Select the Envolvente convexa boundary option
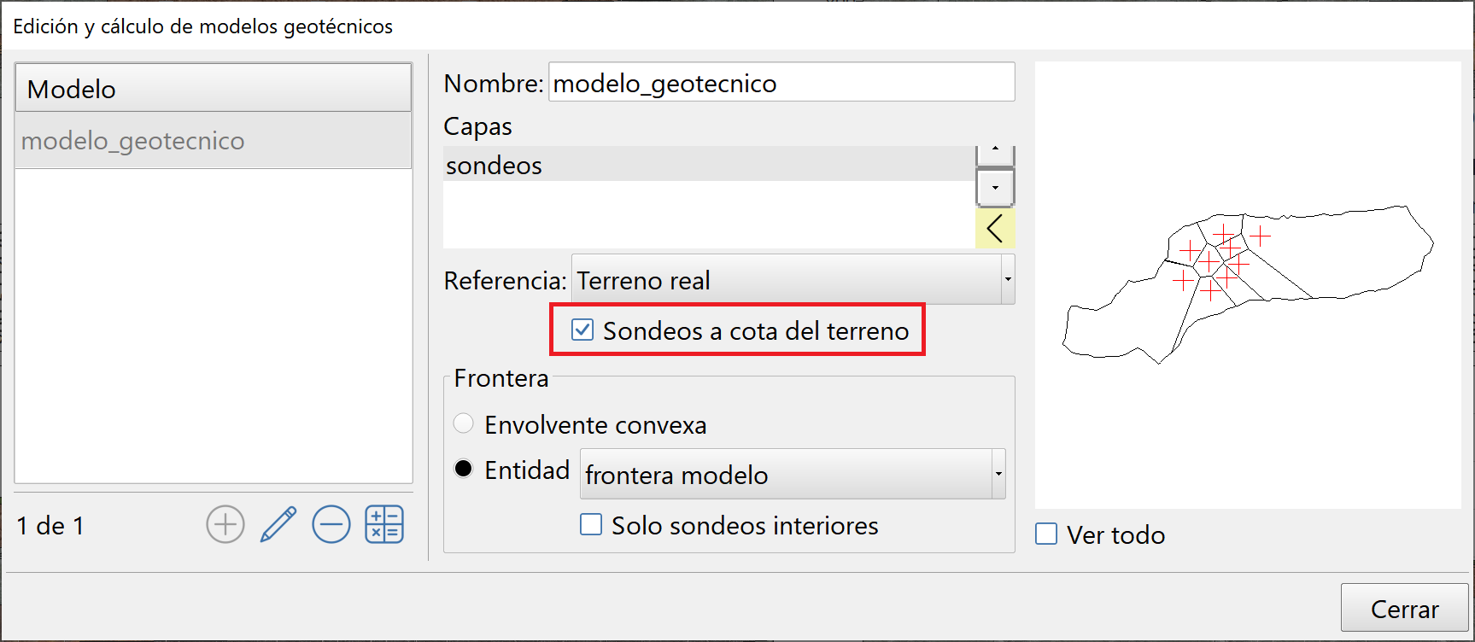The width and height of the screenshot is (1475, 642). pyautogui.click(x=463, y=423)
